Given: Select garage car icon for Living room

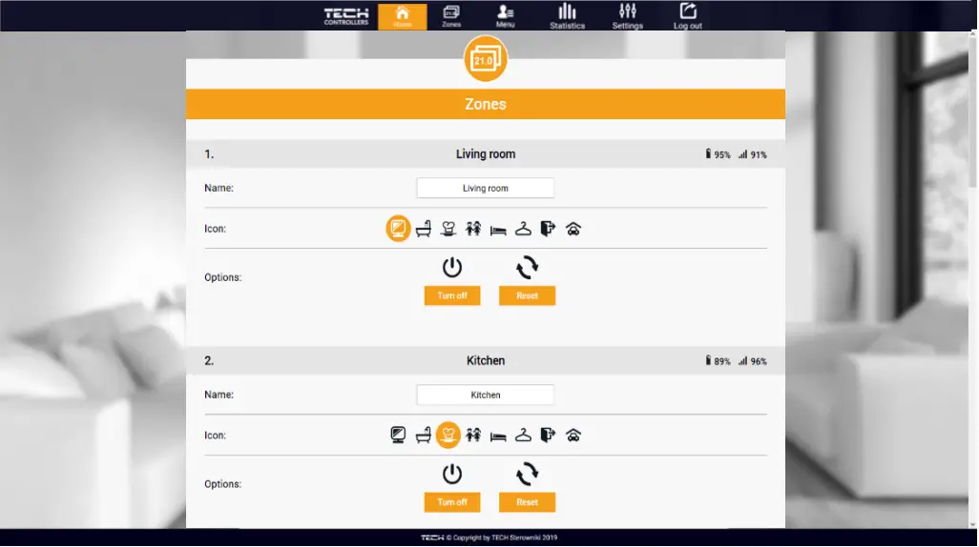Looking at the screenshot, I should click(573, 229).
